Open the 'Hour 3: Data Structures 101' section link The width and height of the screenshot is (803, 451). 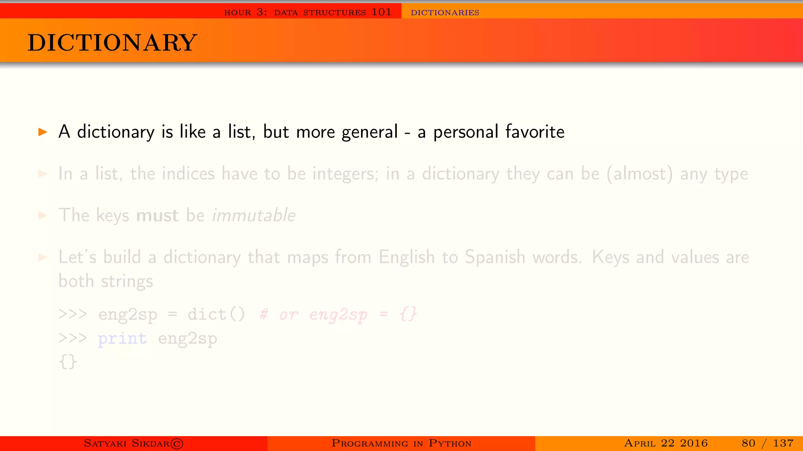[x=308, y=12]
